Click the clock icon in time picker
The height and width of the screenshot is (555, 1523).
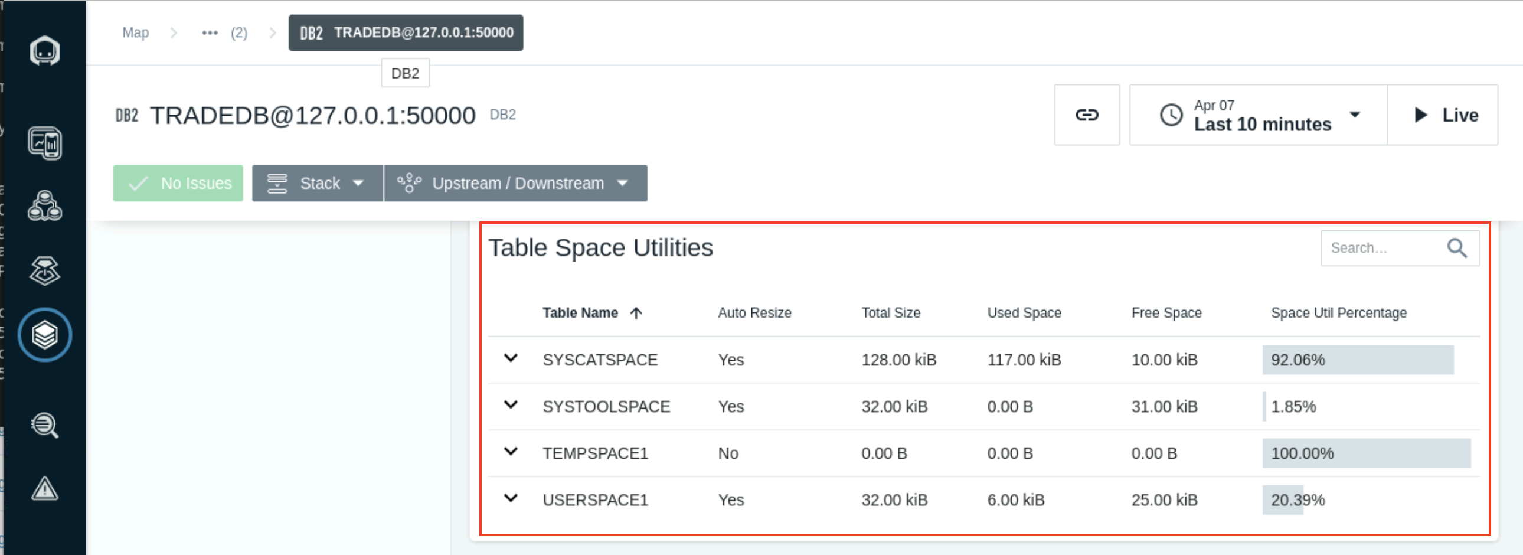[1171, 115]
